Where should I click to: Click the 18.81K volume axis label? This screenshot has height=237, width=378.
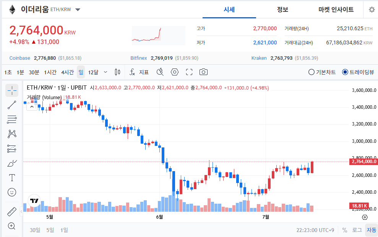[x=359, y=206]
